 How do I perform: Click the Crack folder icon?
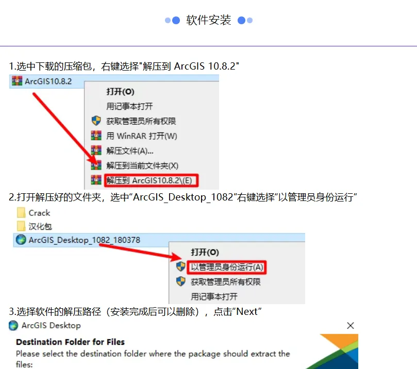click(x=21, y=213)
